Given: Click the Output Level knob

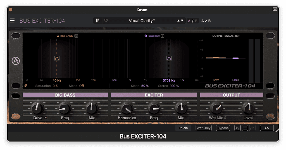Looking at the screenshot, I should (248, 108).
